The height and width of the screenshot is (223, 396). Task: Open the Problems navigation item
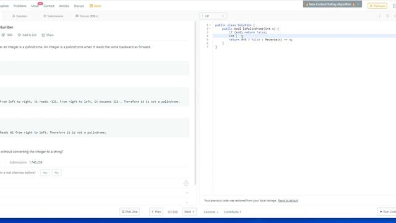coord(20,6)
